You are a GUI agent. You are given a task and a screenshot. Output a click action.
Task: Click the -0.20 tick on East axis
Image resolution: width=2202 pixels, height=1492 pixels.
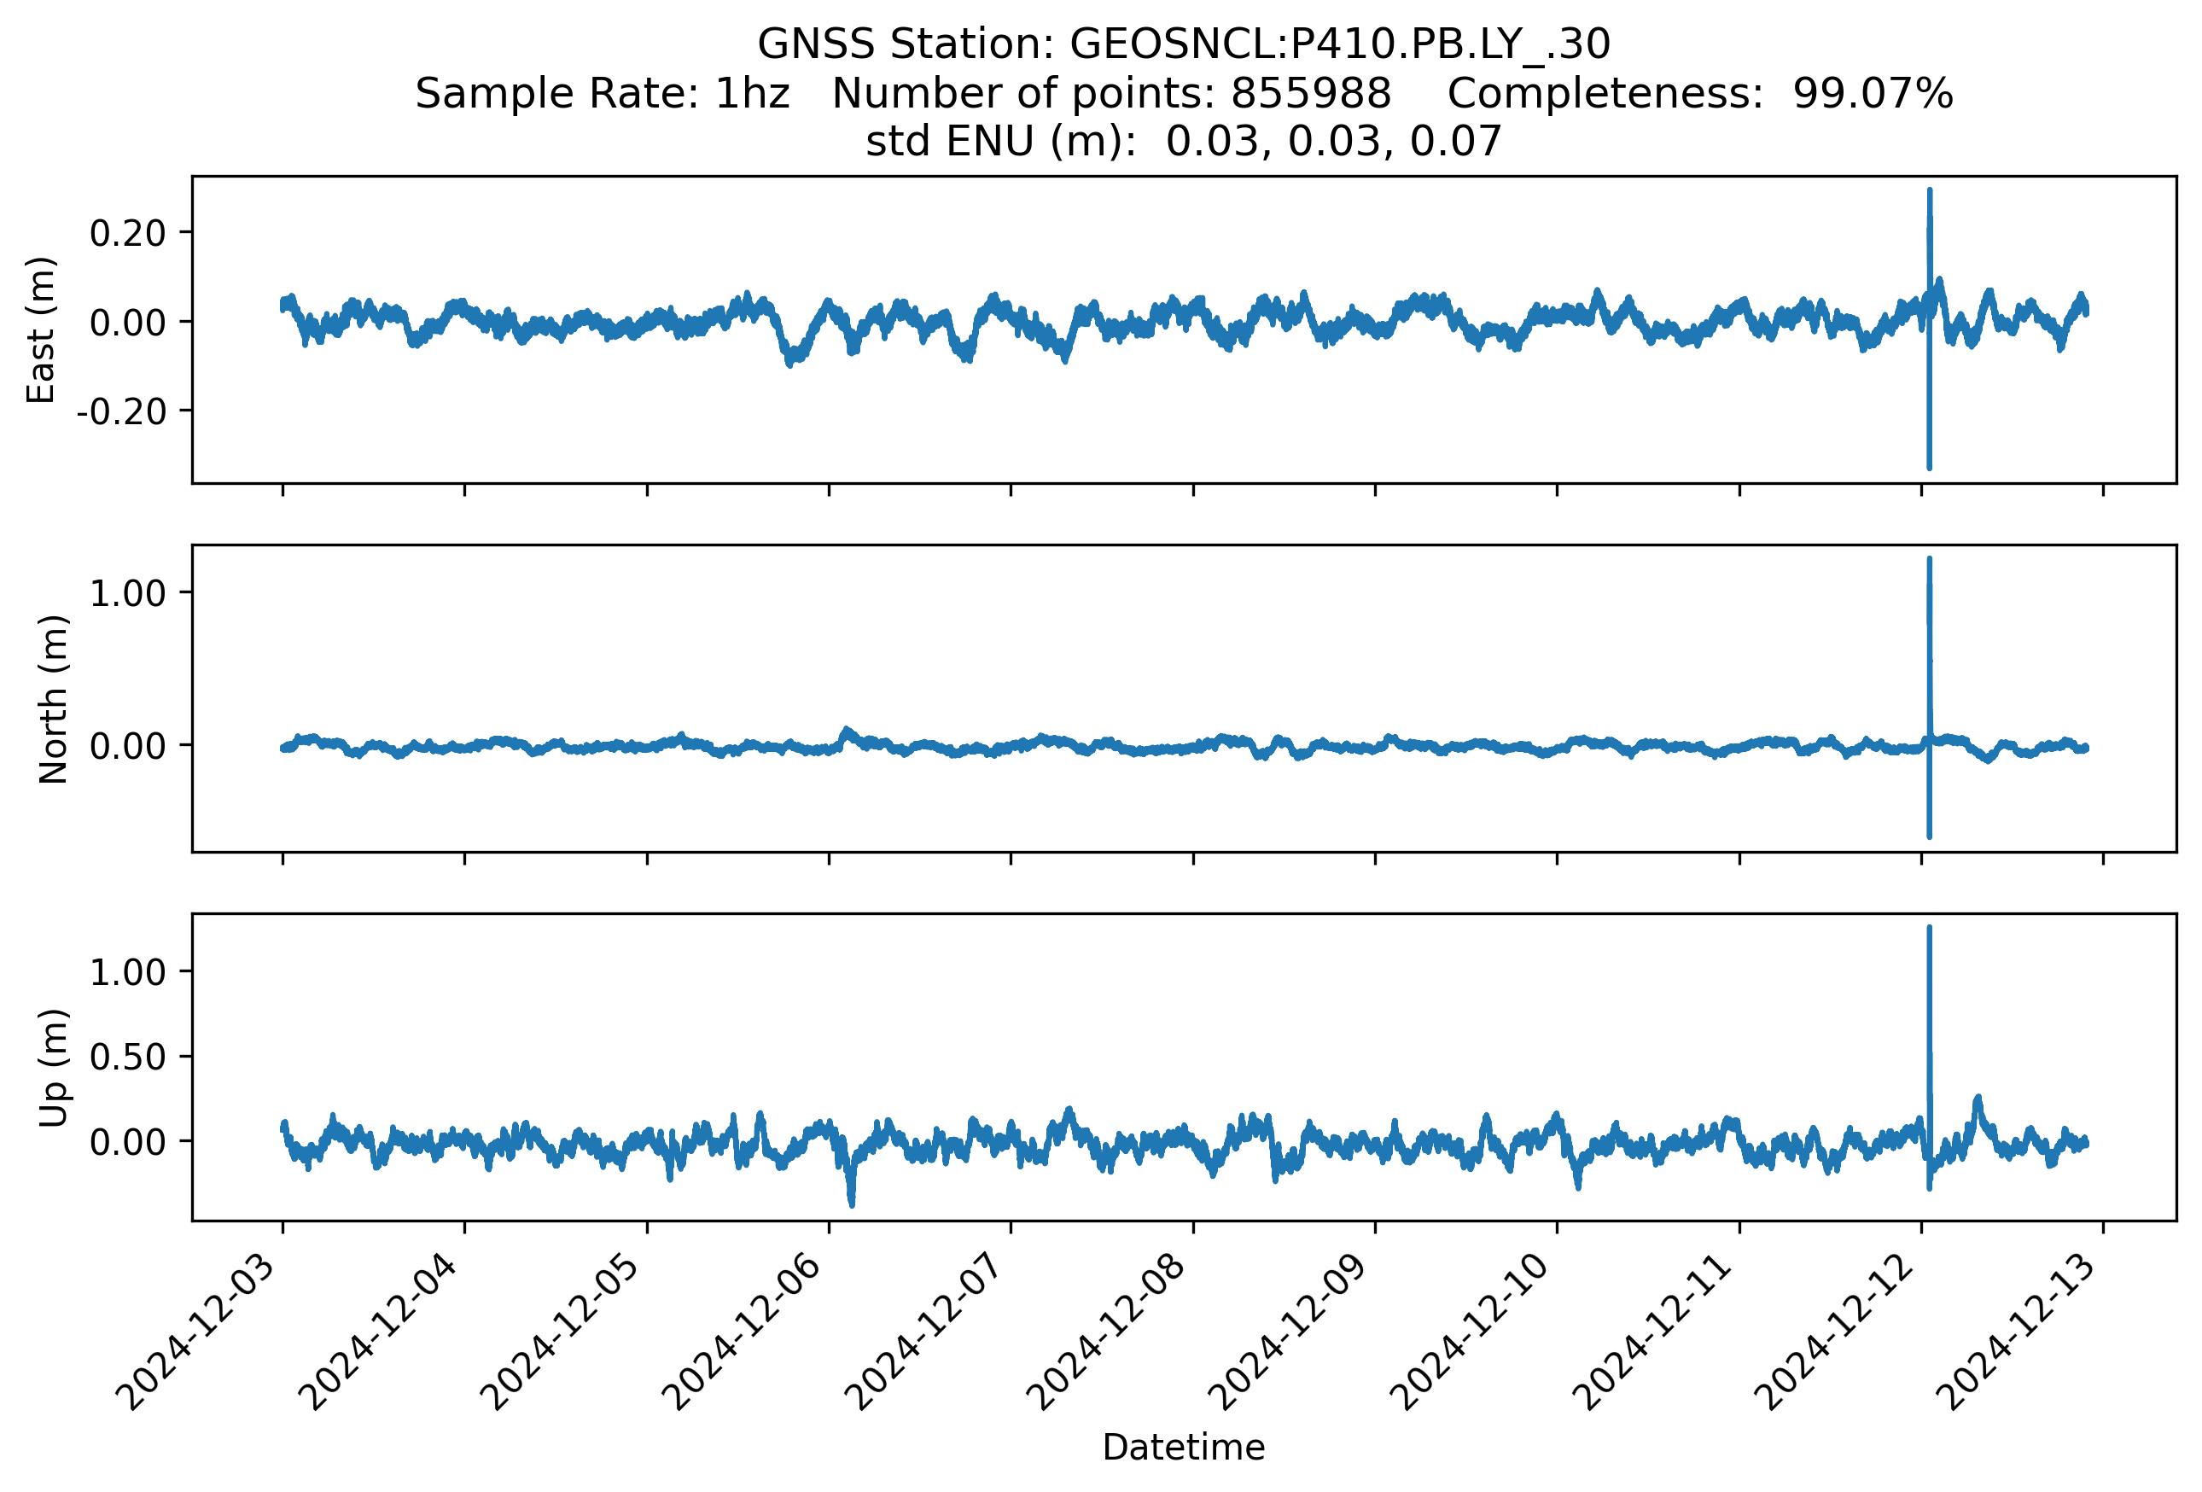(x=121, y=411)
